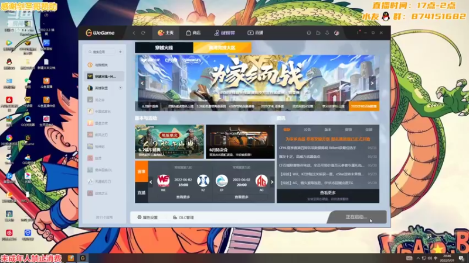469x263 pixels.
Task: Click the WeGame logo in the title bar
Action: point(100,33)
